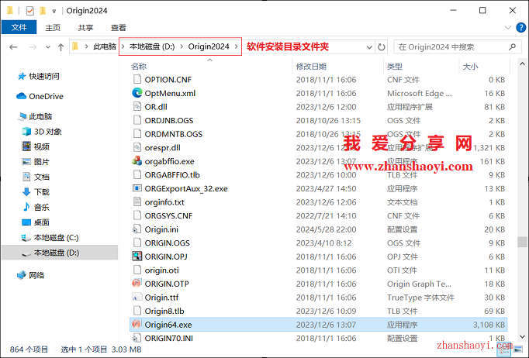Sort by the 修改日期 column header
The height and width of the screenshot is (358, 529).
point(311,67)
